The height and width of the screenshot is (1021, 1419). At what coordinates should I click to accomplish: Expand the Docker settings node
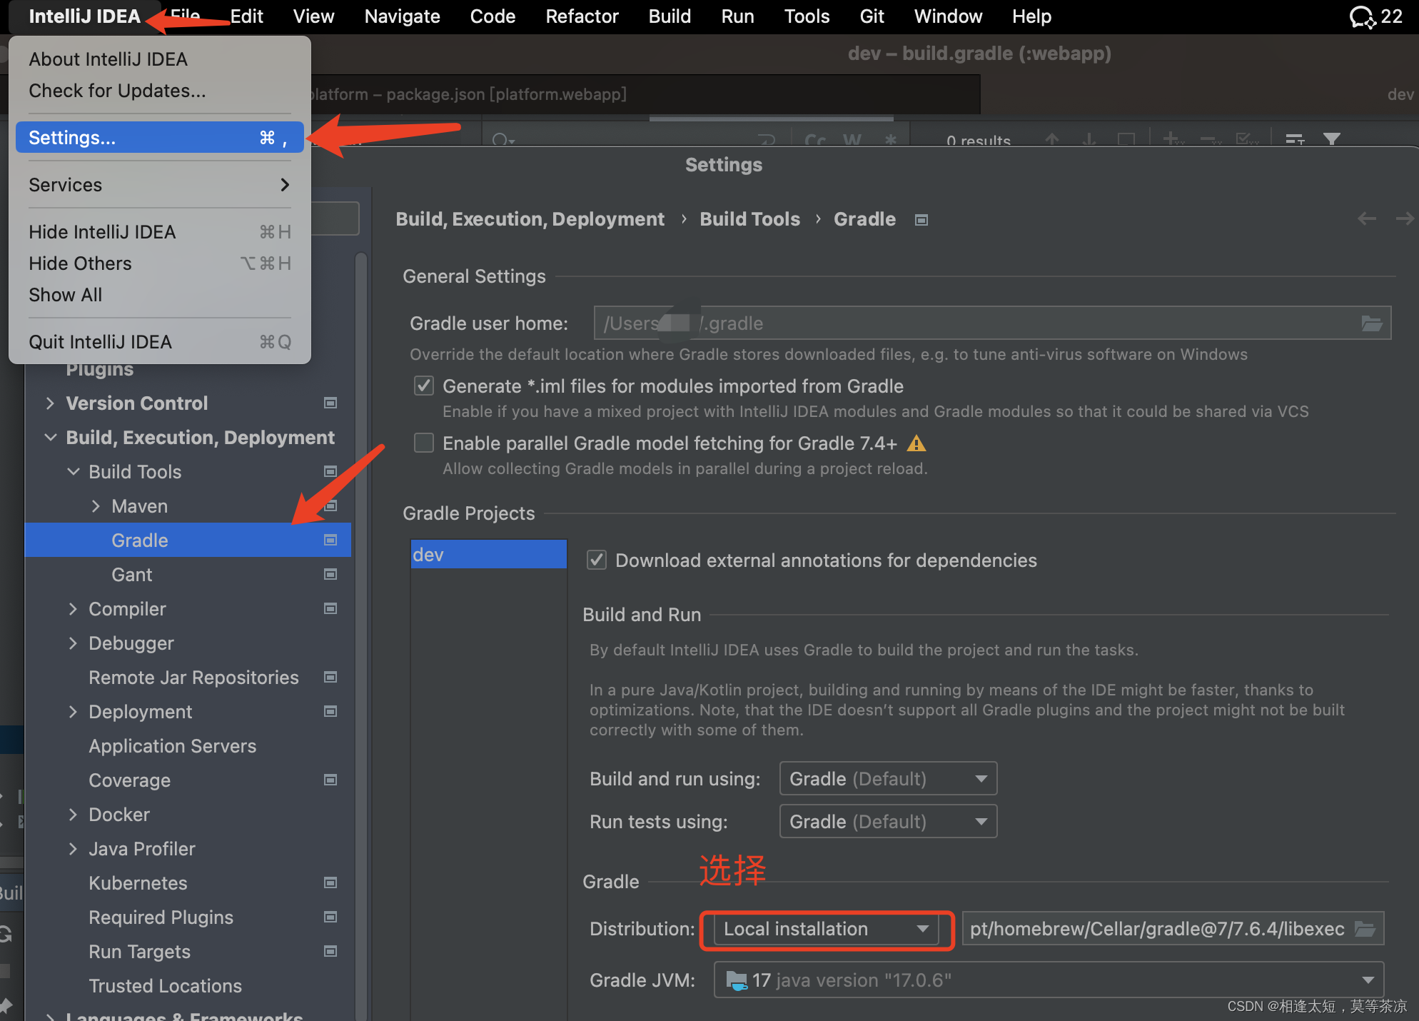(x=73, y=815)
